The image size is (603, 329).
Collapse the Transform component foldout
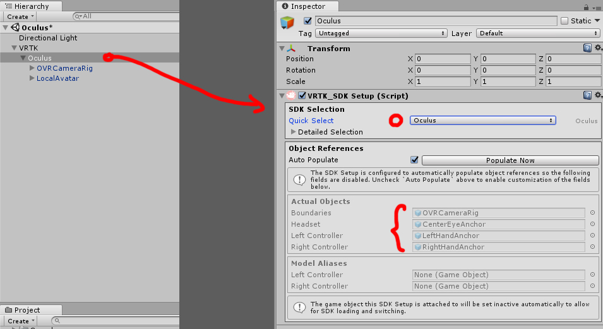282,49
